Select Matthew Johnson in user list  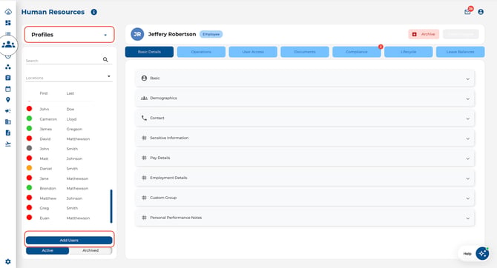[x=60, y=198]
